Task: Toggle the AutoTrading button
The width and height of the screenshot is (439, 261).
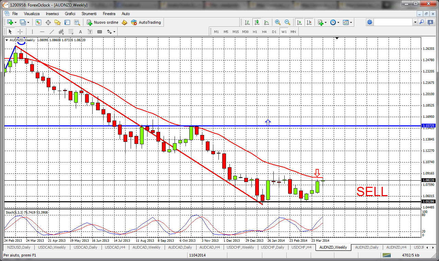Action: point(146,22)
